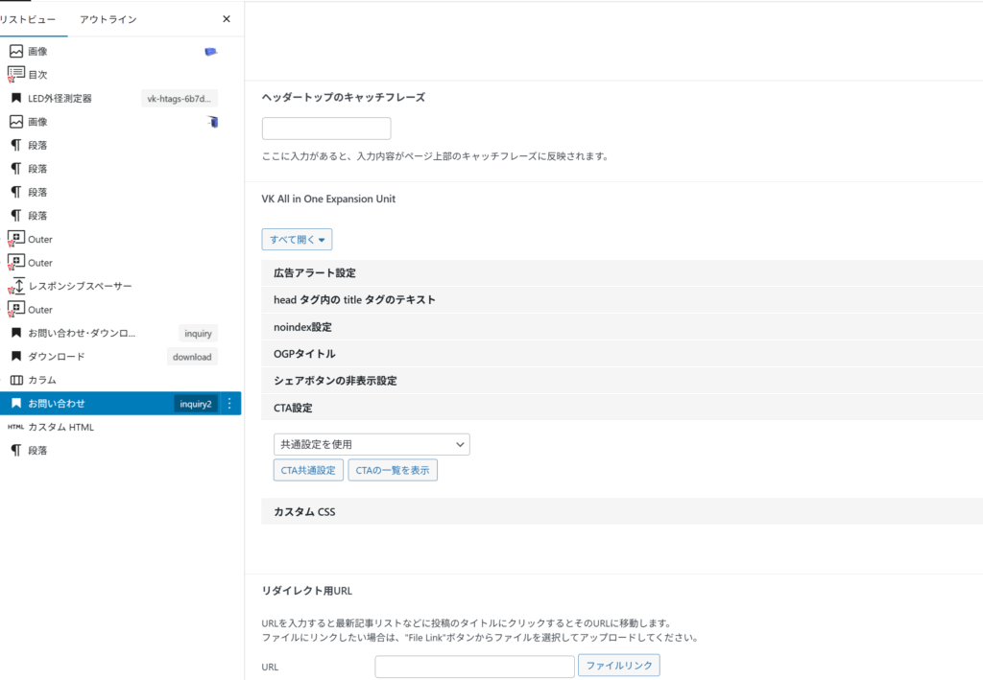Click the inquiry2 anchor label
Image resolution: width=983 pixels, height=680 pixels.
pyautogui.click(x=196, y=404)
